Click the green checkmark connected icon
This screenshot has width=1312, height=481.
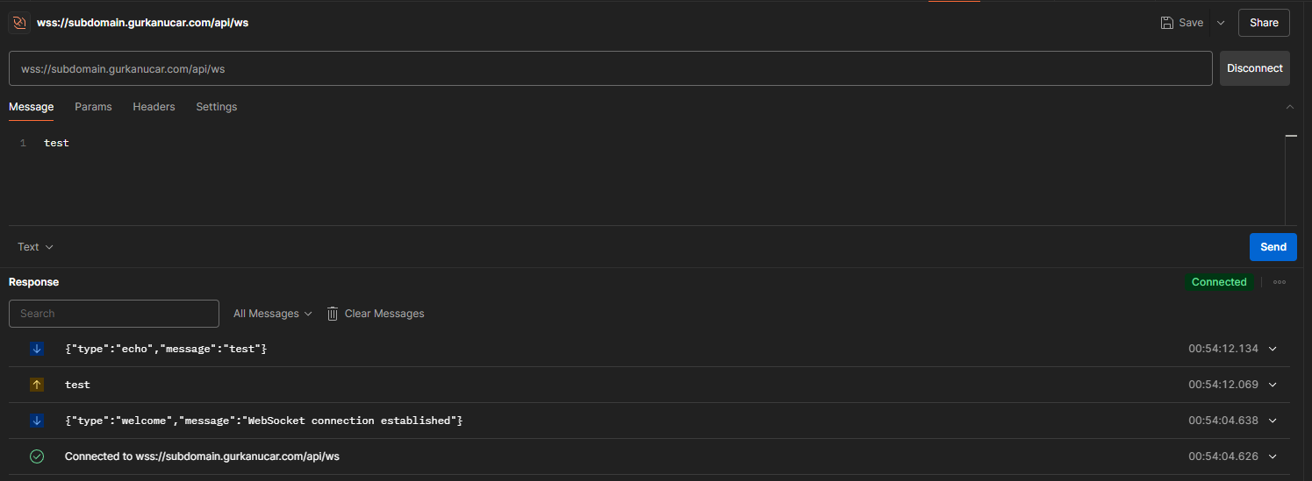pos(37,456)
